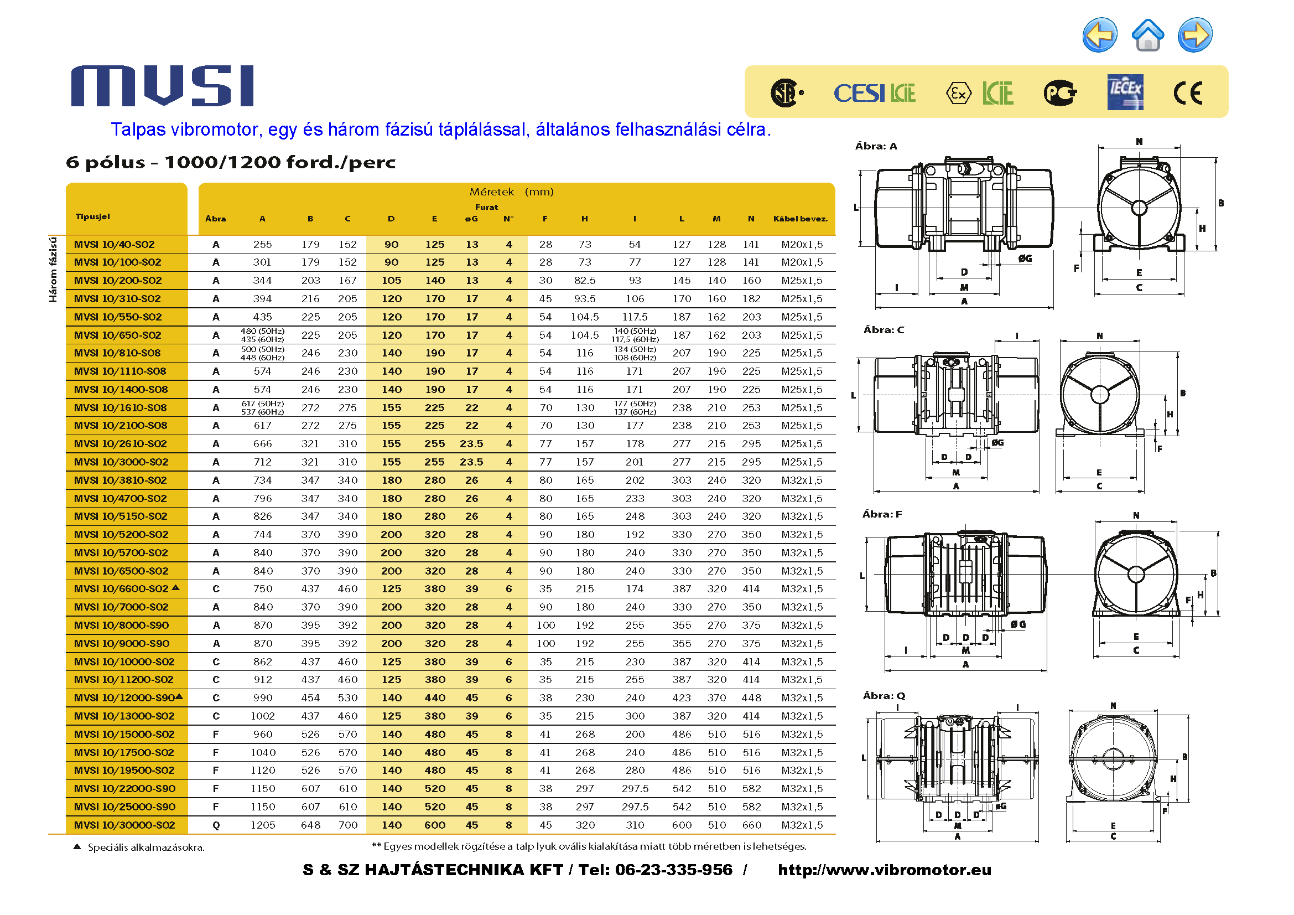Open the www.vibromotor.eu website link
Viewport: 1294px width, 915px height.
(884, 870)
